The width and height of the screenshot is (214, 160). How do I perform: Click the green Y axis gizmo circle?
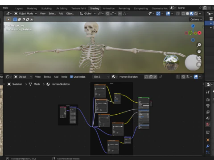point(190,33)
